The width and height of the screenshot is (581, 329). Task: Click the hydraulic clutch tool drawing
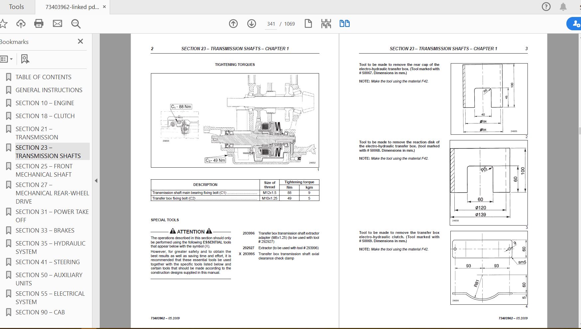click(x=489, y=267)
